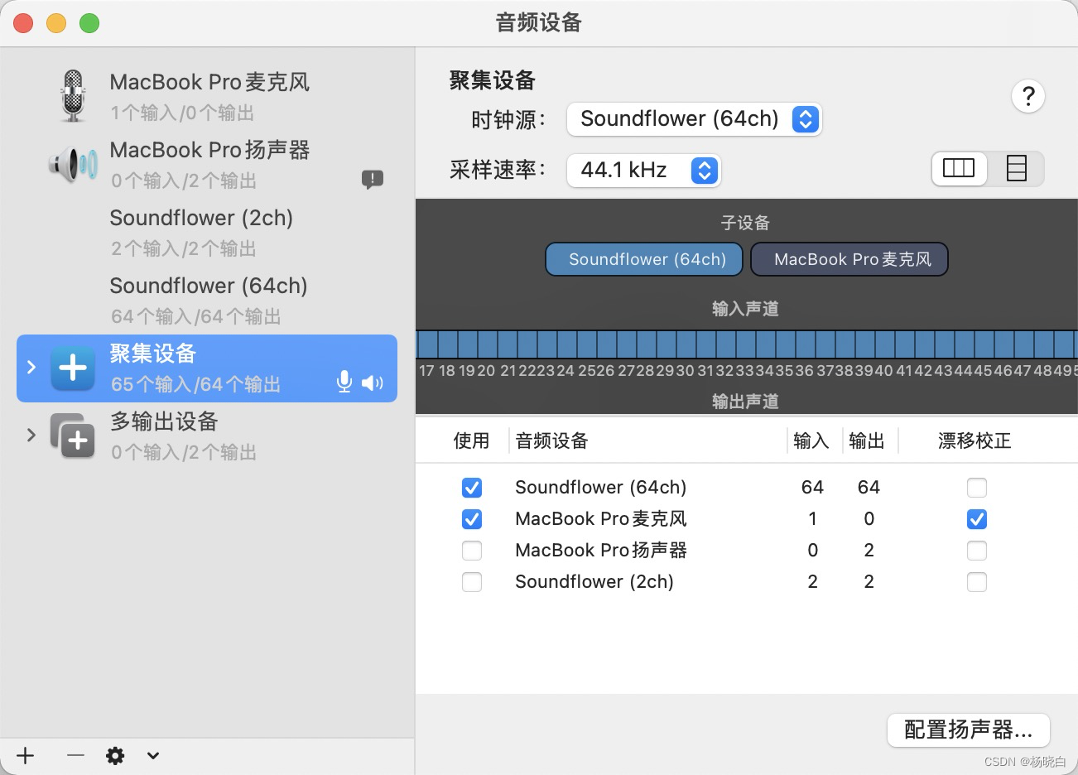This screenshot has width=1078, height=775.
Task: Click Soundflower (2ch) name in device table
Action: pos(594,581)
